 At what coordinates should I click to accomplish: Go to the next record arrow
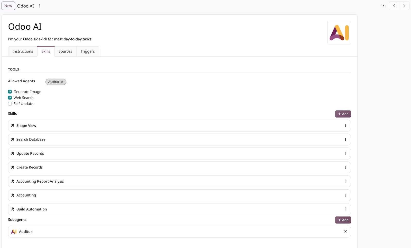click(x=404, y=6)
